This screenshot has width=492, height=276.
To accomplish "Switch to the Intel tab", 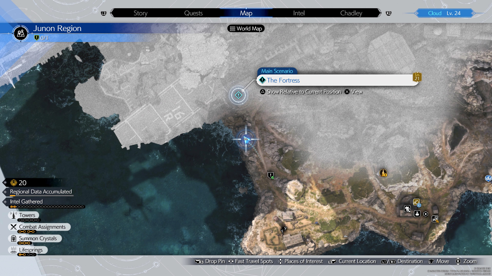I will click(298, 13).
